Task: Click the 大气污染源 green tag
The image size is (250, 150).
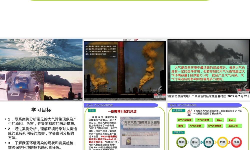Action: pos(195,126)
